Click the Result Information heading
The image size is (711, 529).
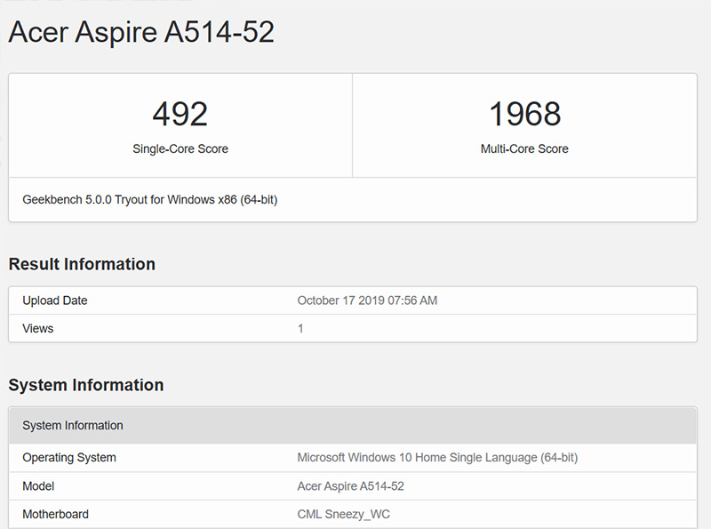82,264
